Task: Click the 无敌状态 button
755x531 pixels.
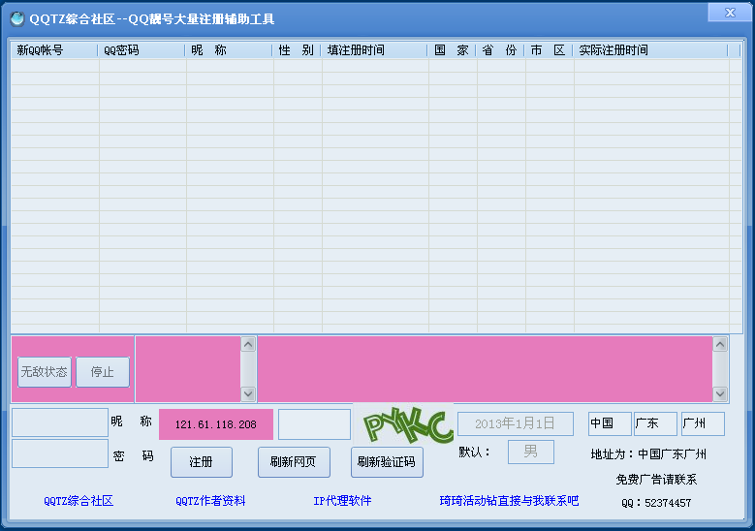Action: tap(45, 372)
